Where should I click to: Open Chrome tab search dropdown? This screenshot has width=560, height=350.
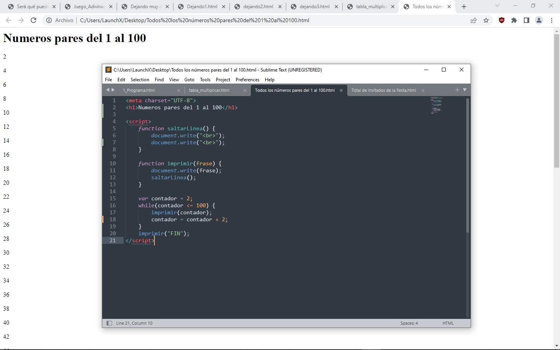coord(497,6)
